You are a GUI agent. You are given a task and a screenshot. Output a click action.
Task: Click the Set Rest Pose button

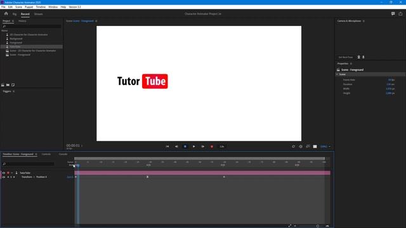coord(346,57)
